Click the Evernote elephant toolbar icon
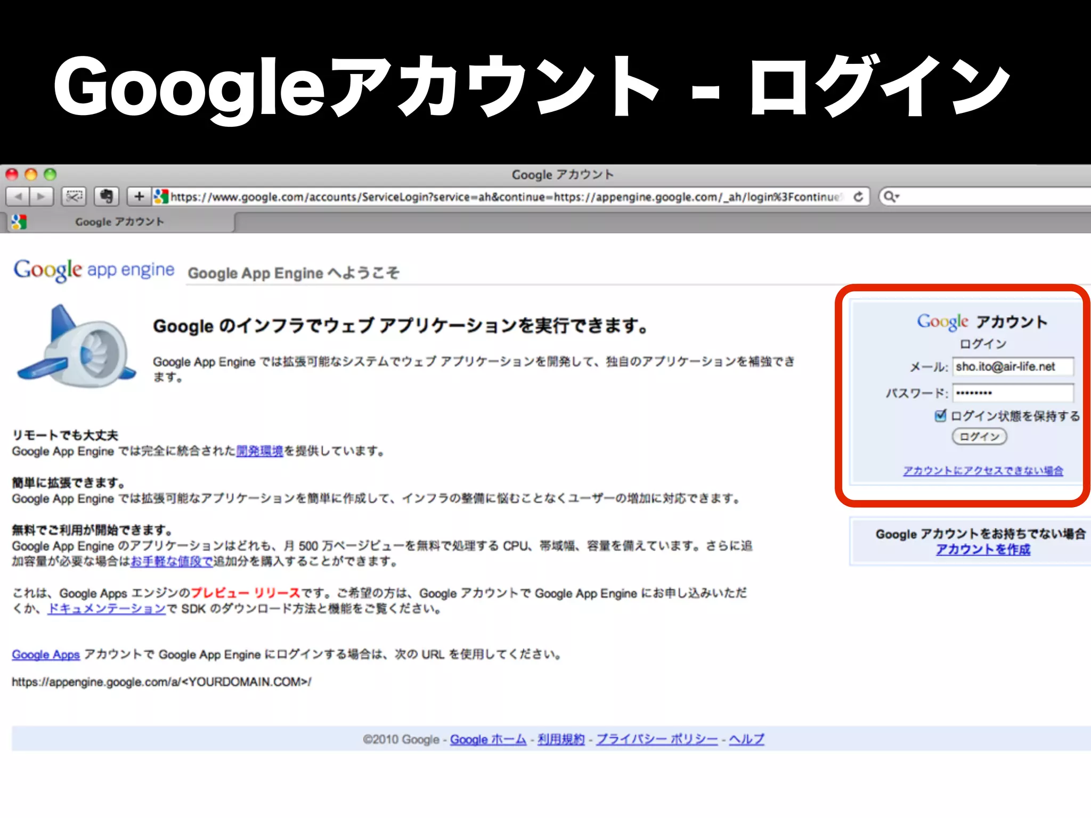Image resolution: width=1091 pixels, height=818 pixels. (107, 197)
